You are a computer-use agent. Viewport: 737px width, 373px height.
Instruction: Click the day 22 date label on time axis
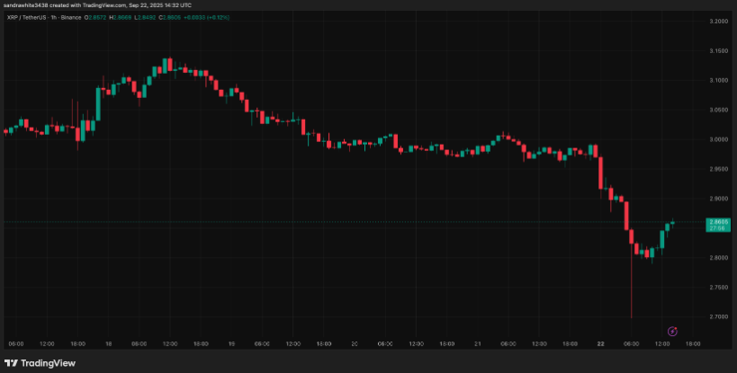601,344
